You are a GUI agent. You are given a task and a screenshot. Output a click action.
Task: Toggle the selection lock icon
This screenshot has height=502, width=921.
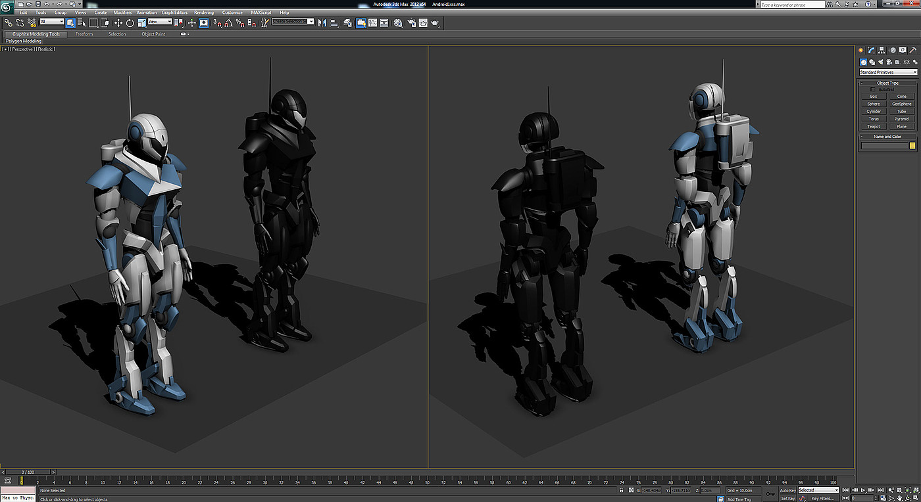621,490
